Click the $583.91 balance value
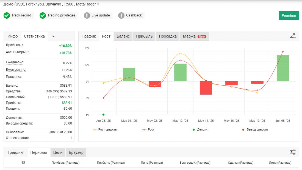Image resolution: width=302 pixels, height=170 pixels. pos(66,86)
